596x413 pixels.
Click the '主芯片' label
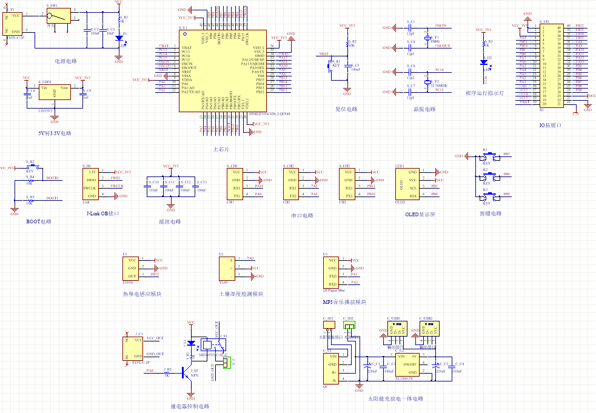point(221,149)
